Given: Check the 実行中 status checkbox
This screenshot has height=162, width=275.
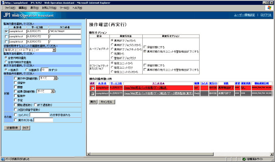Looking at the screenshot, I should [x=15, y=78].
